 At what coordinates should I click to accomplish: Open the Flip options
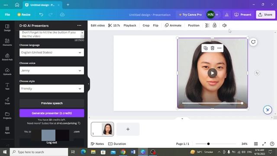155,26
